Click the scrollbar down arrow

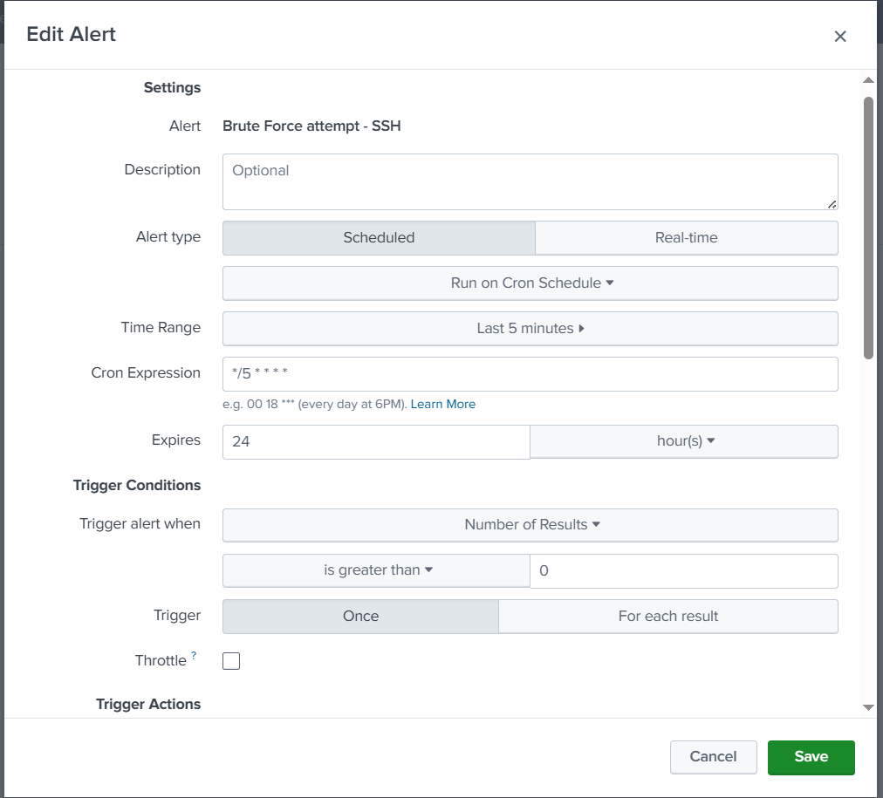coord(868,707)
